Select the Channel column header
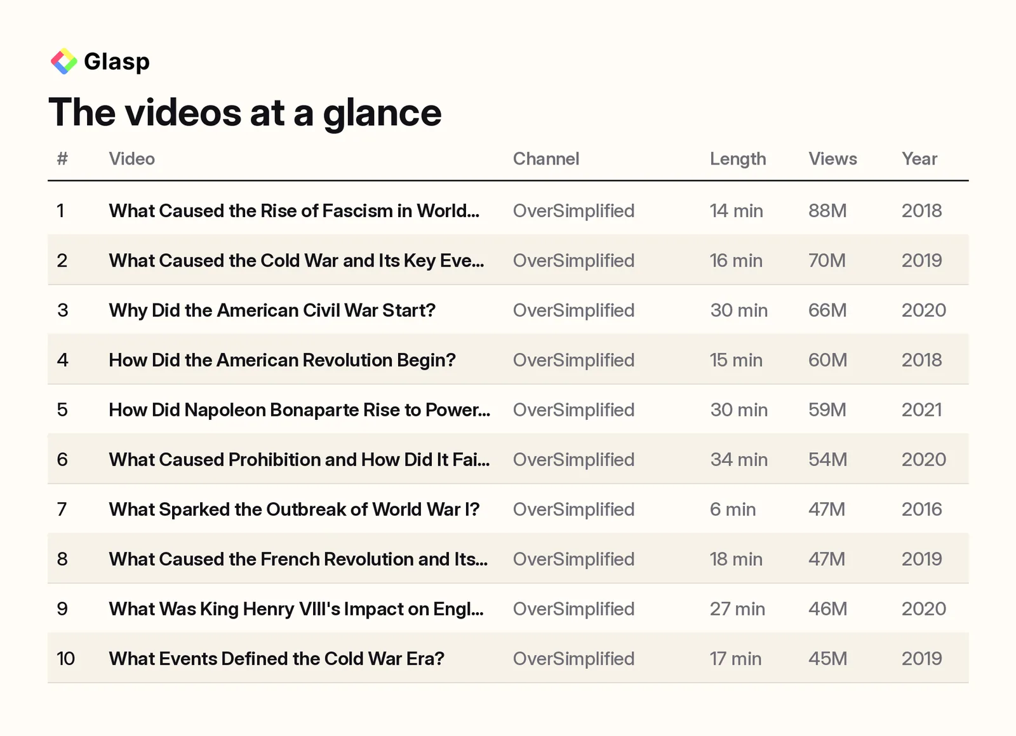This screenshot has width=1016, height=736. 546,159
